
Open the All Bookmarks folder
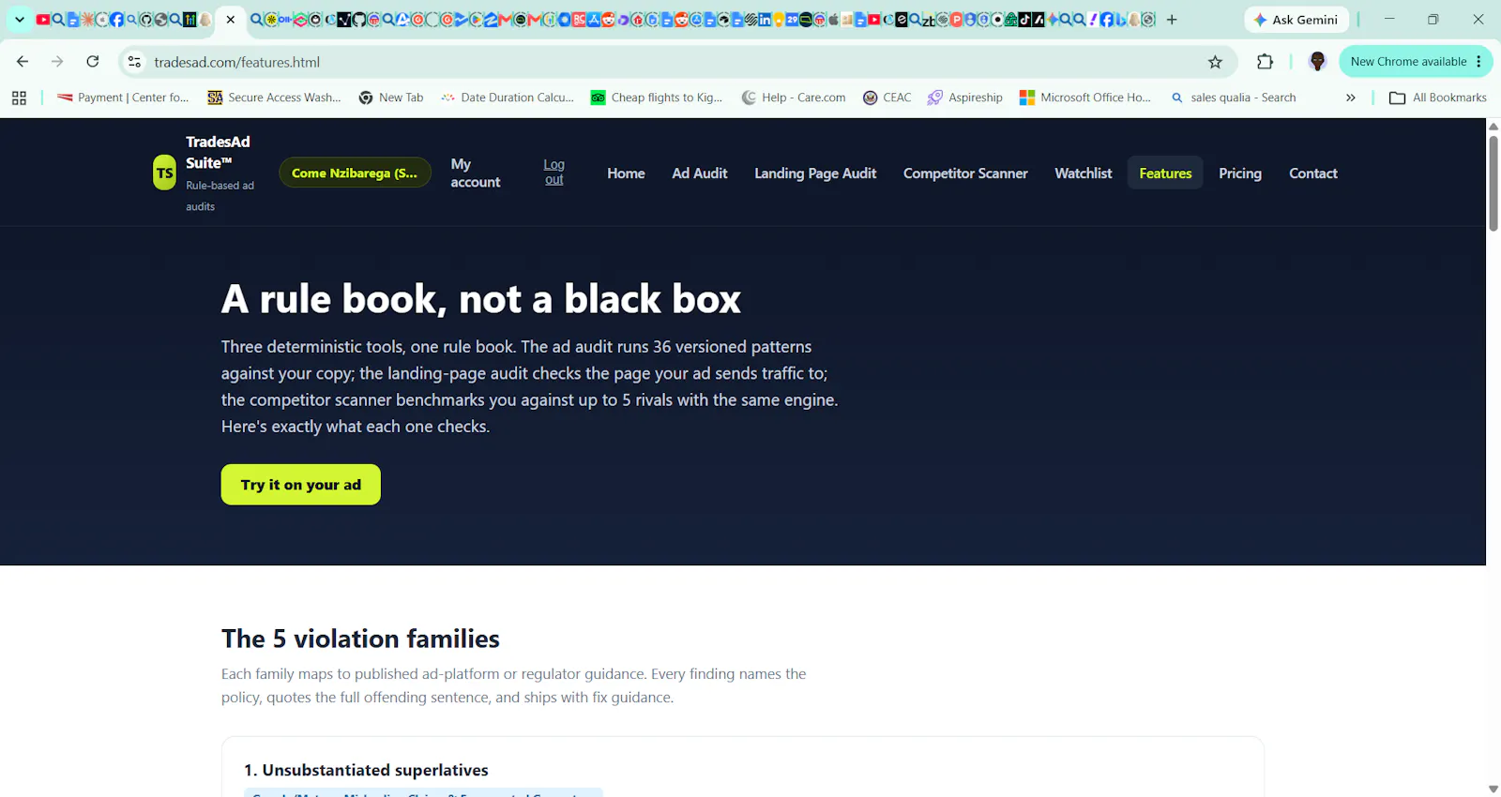tap(1438, 98)
